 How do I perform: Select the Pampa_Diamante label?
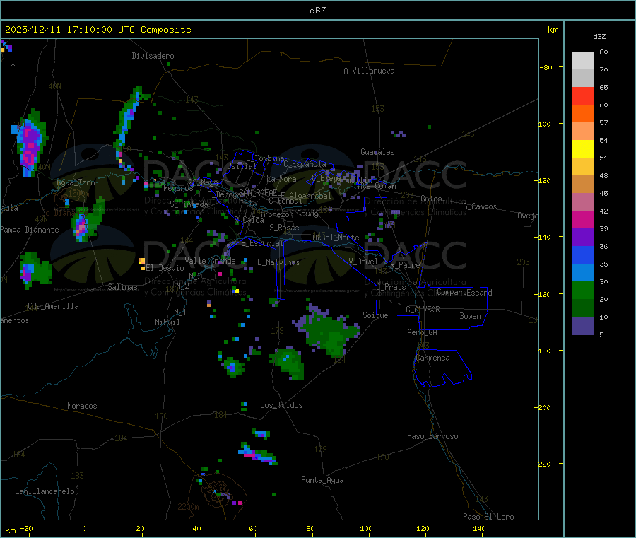[29, 230]
